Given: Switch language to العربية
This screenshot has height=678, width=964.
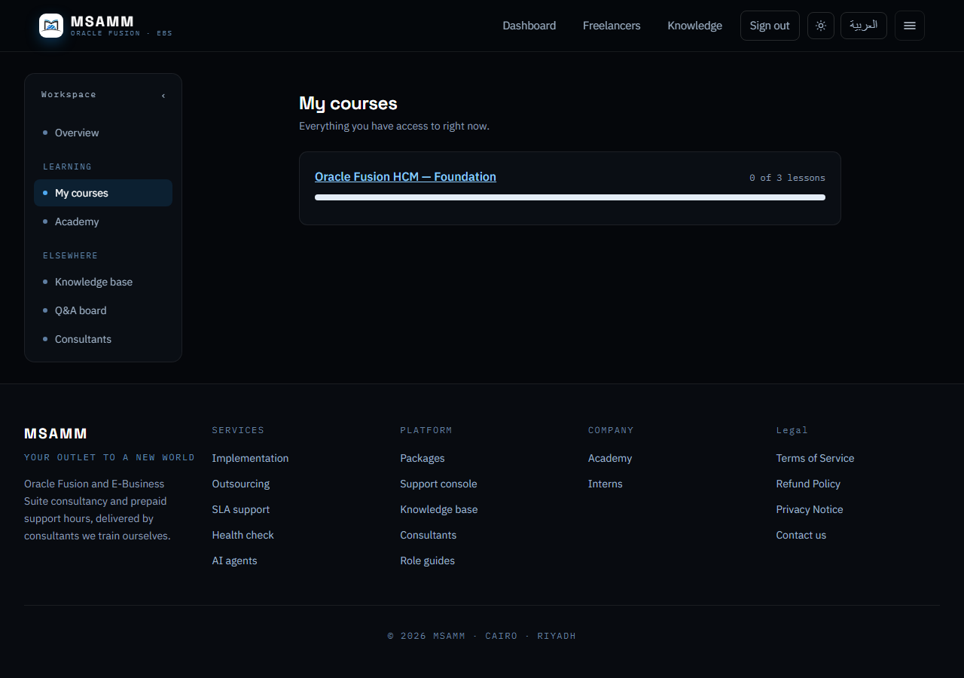Looking at the screenshot, I should click(x=864, y=26).
